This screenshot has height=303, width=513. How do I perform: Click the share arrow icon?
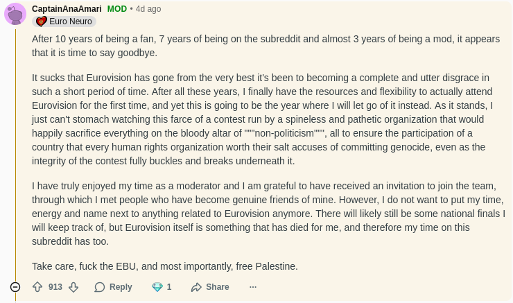[x=196, y=287]
